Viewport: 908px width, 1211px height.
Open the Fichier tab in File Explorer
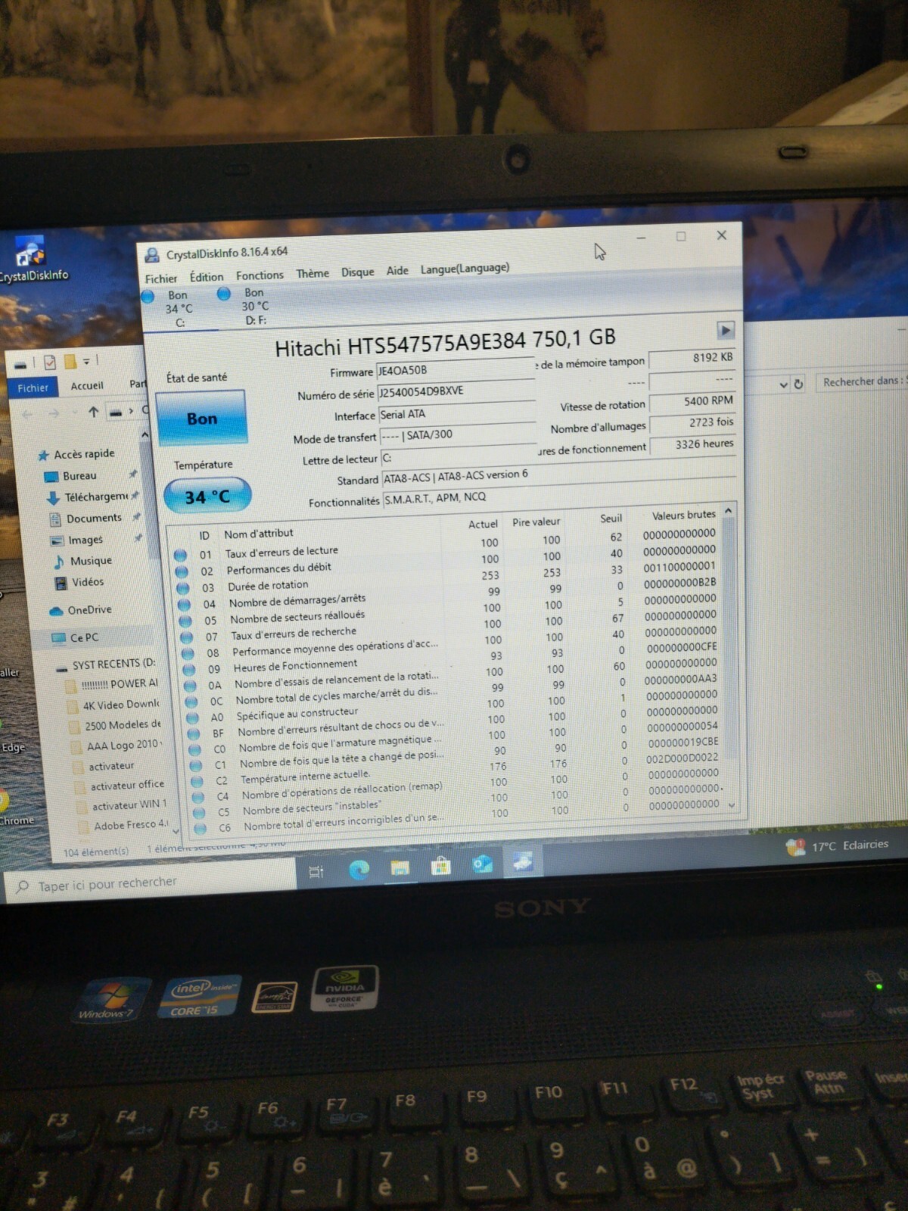point(33,388)
